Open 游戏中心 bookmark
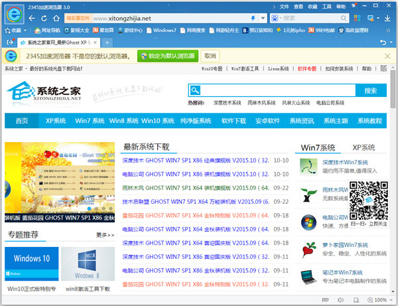 tap(130, 31)
